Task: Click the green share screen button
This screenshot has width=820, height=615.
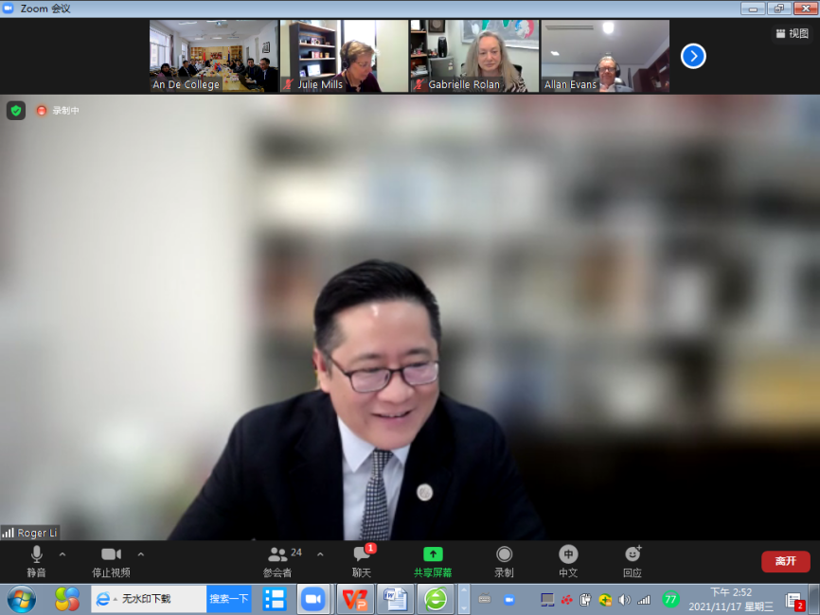Action: click(433, 560)
